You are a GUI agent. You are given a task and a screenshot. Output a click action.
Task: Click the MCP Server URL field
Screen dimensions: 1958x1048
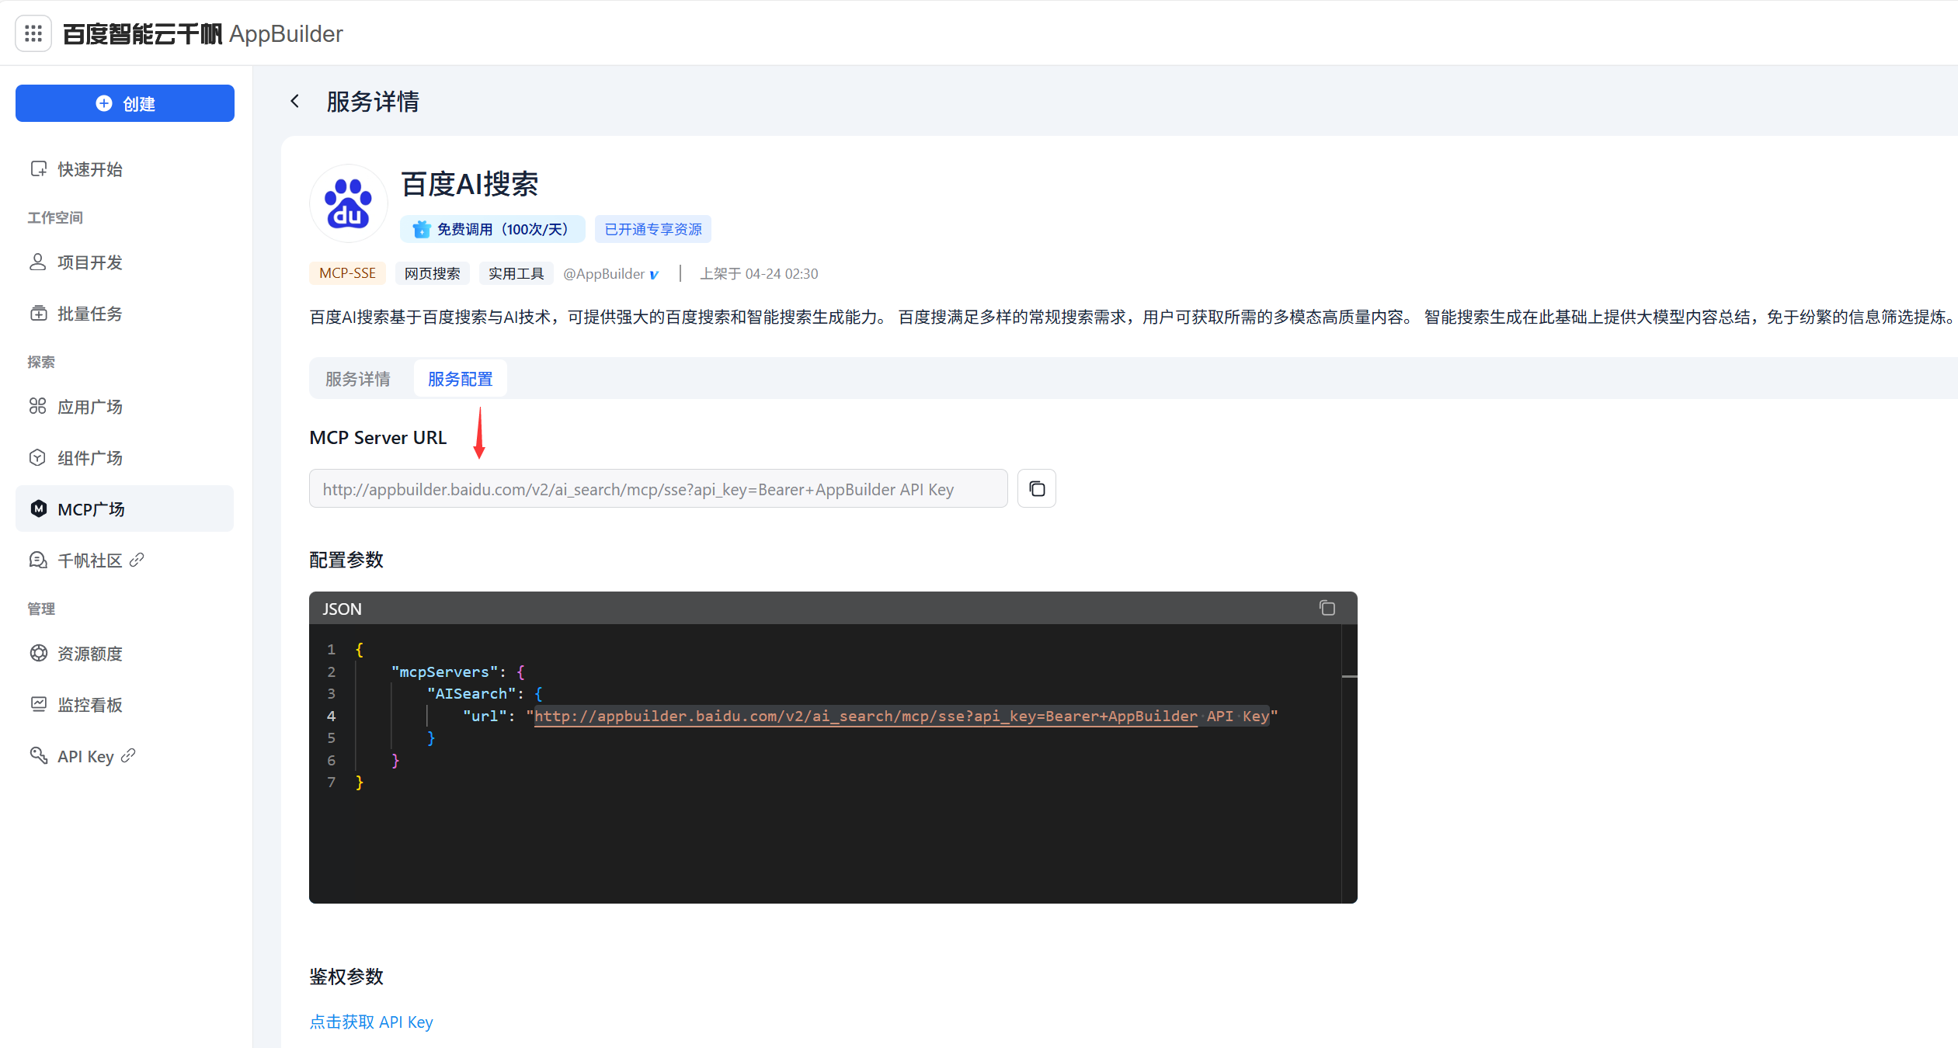657,489
